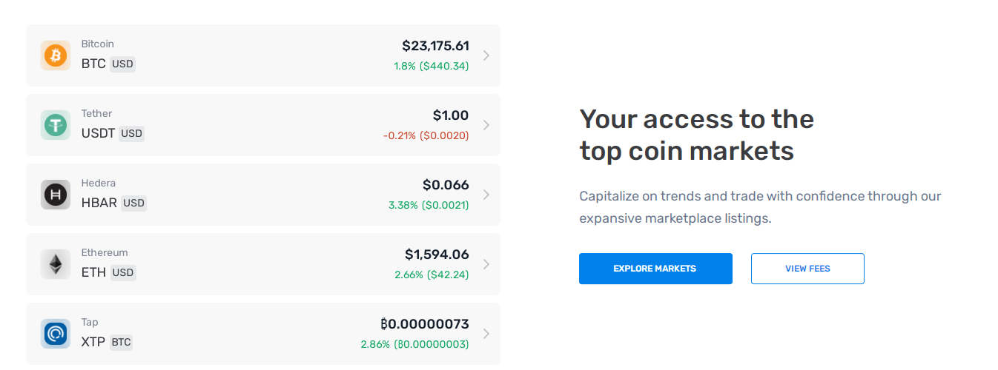Open Tether details via right chevron
998x370 pixels.
point(486,125)
